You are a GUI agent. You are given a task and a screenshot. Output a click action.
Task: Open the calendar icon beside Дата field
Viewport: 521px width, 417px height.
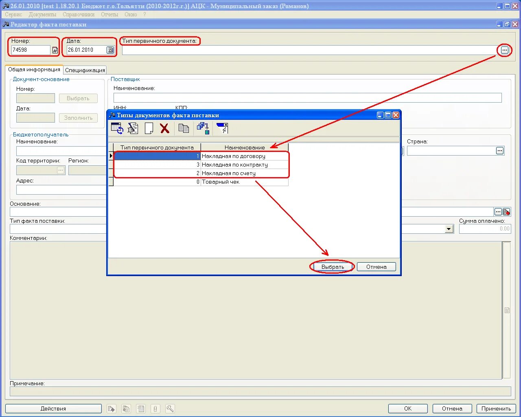(110, 50)
